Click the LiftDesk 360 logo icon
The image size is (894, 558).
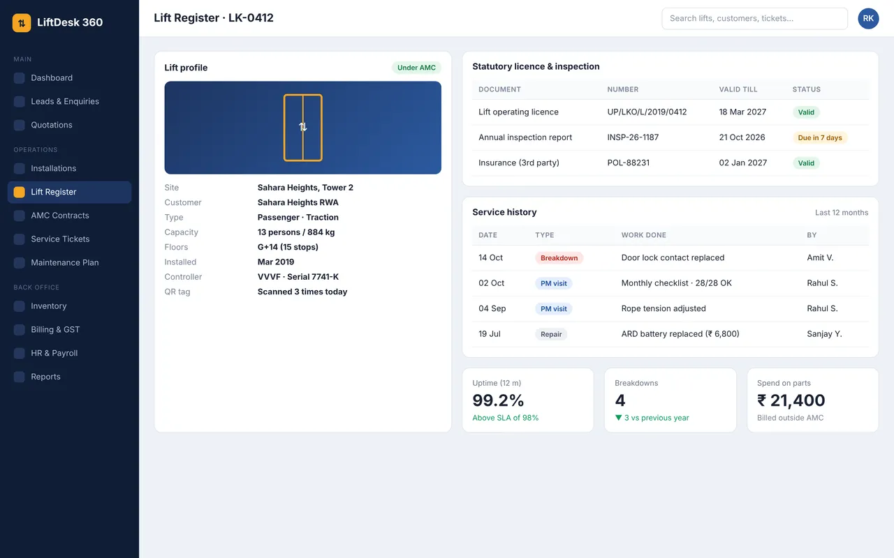tap(22, 22)
